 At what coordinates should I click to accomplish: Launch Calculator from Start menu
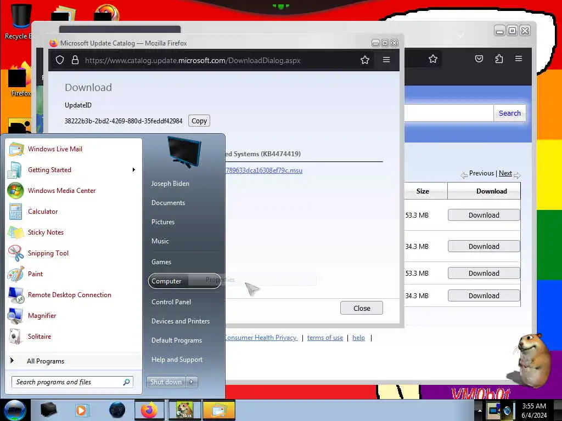[43, 211]
